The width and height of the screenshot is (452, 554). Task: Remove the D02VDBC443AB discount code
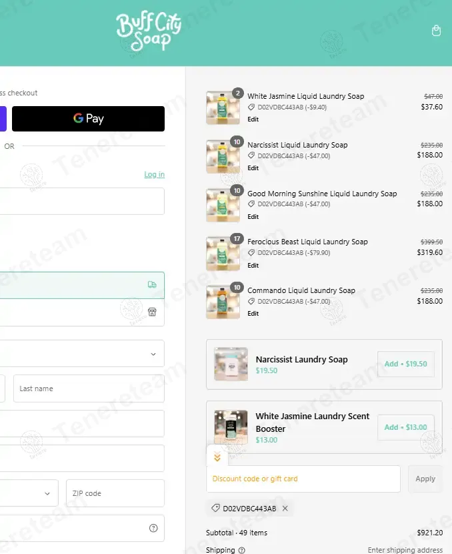[285, 509]
